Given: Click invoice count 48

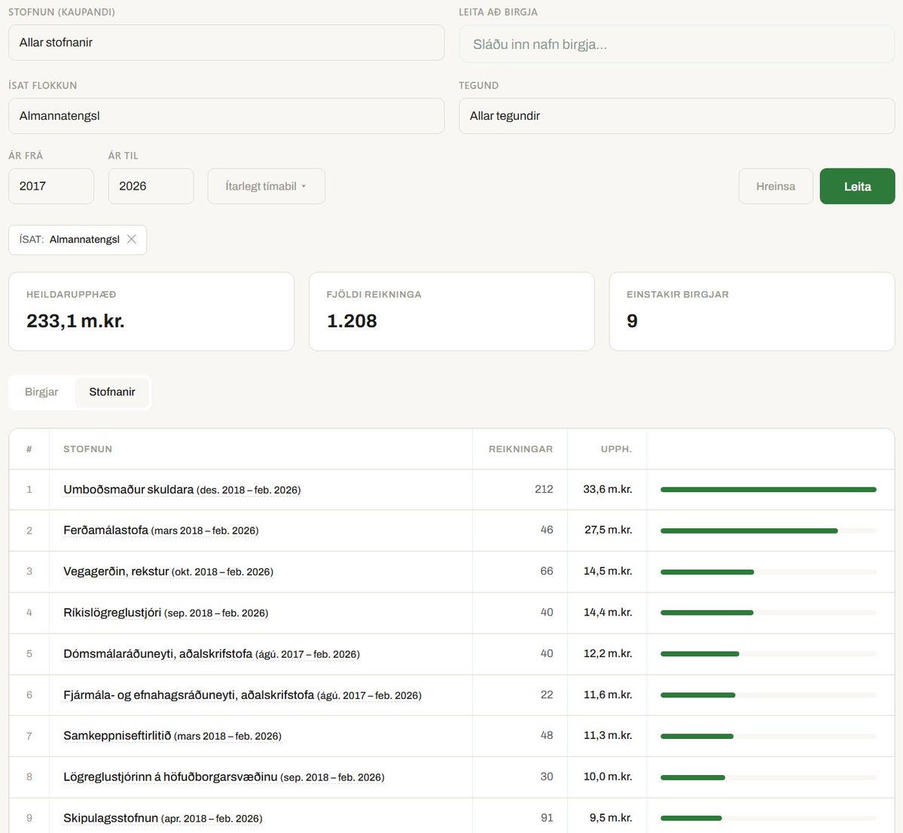Looking at the screenshot, I should 547,736.
